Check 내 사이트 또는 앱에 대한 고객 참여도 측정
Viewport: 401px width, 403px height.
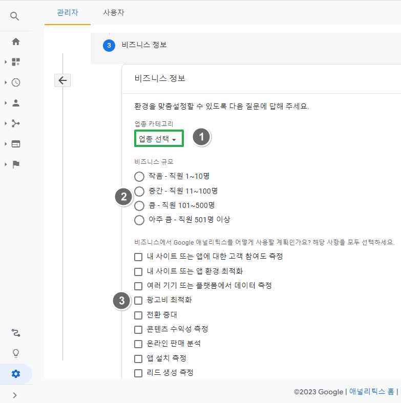click(x=138, y=257)
